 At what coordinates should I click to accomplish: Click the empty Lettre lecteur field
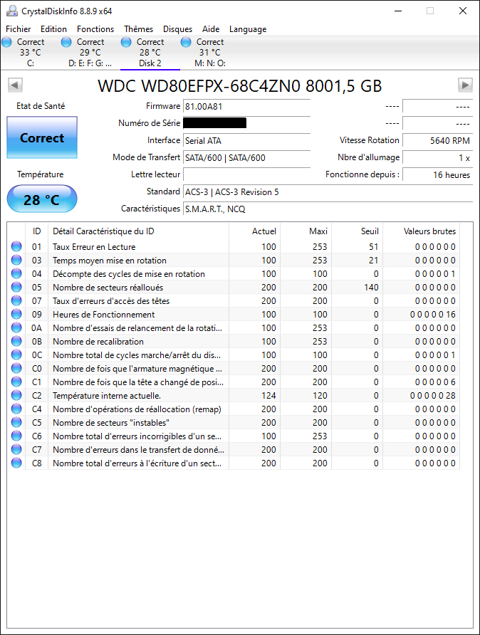pos(246,174)
